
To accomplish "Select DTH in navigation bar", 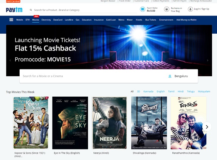I will coord(28,20).
